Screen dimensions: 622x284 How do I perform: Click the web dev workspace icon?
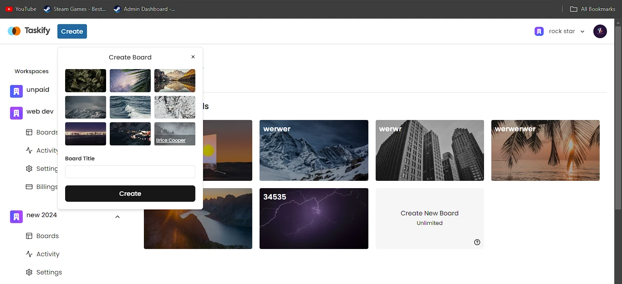point(16,113)
